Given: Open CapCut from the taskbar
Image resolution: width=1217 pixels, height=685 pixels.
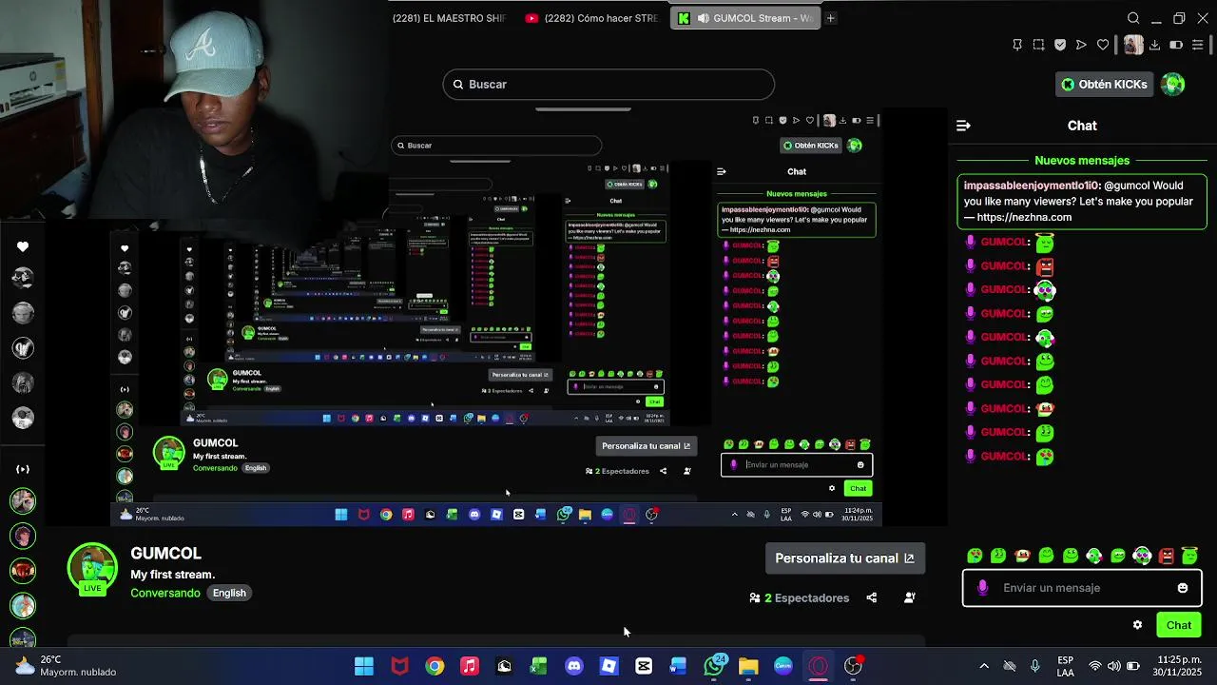Looking at the screenshot, I should pos(644,666).
